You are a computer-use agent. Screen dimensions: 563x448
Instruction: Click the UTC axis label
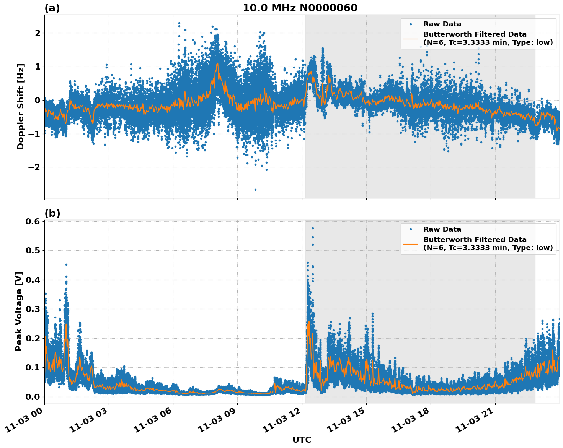301,440
